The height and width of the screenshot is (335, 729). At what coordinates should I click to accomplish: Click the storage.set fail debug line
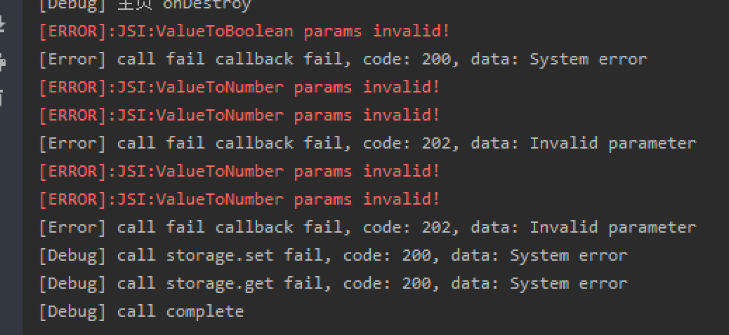(333, 255)
